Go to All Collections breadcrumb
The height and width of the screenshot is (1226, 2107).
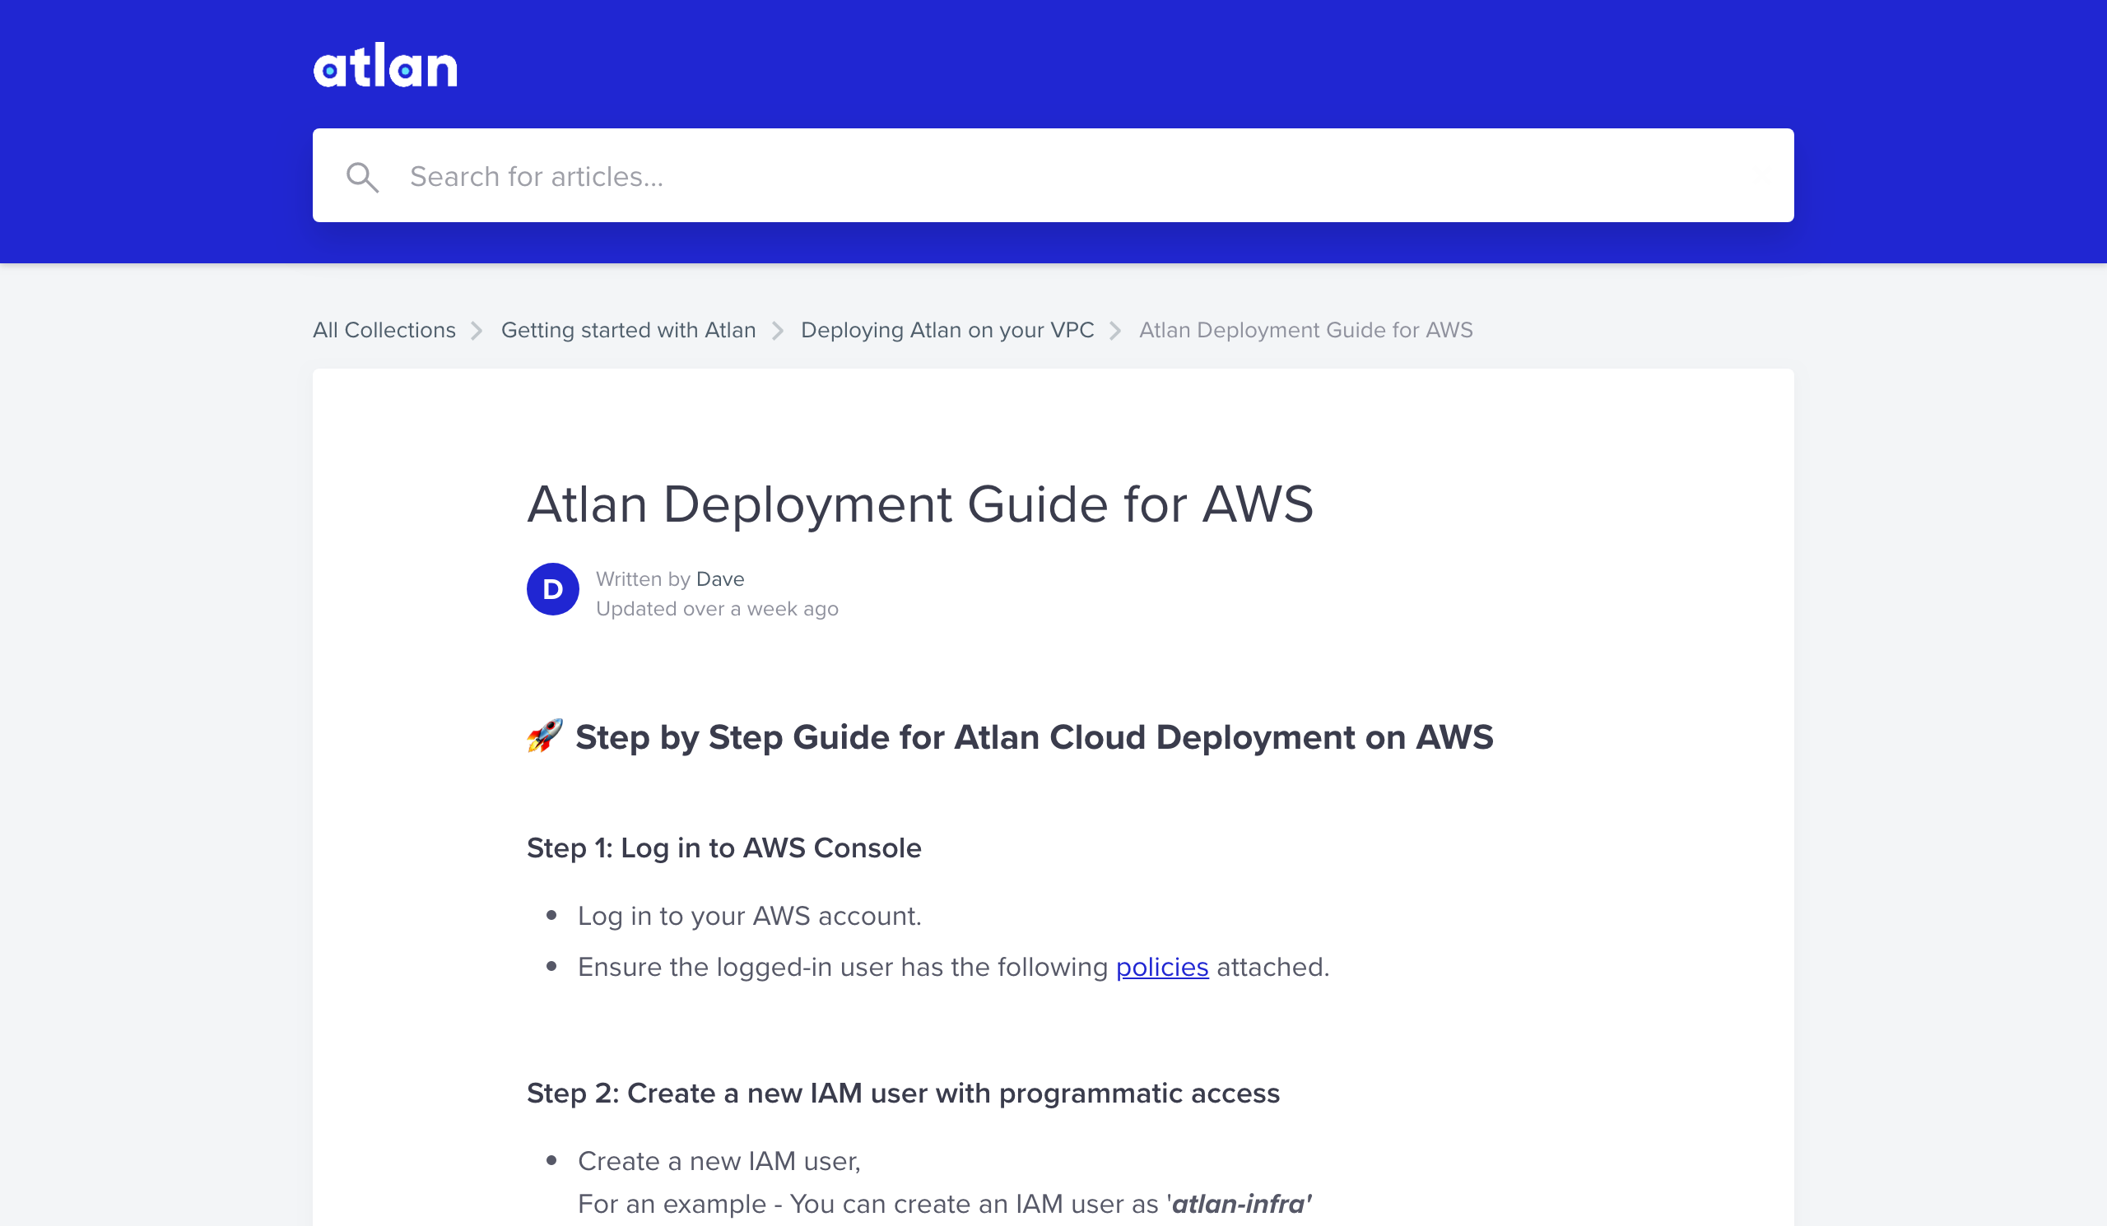pos(384,330)
